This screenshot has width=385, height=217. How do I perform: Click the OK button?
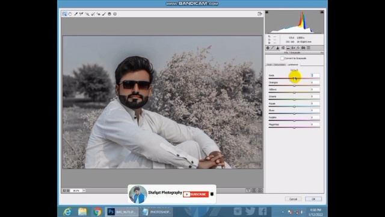(x=313, y=199)
